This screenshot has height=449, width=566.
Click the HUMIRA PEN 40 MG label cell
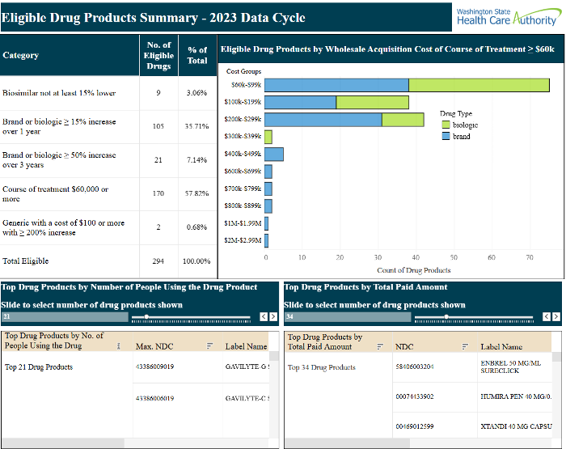tap(516, 396)
